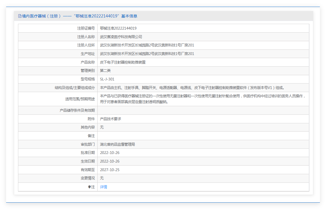Screen dimensions: 326x209
Task: Click the 注册人名称 label
Action: coord(86,37)
